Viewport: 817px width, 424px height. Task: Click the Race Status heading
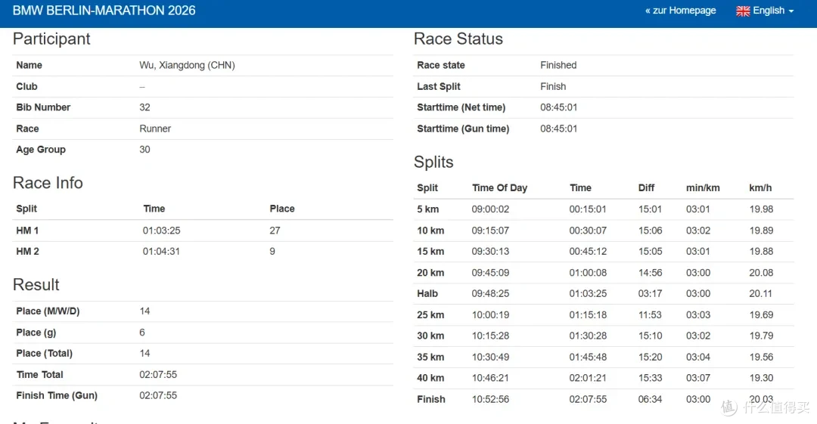(x=458, y=39)
